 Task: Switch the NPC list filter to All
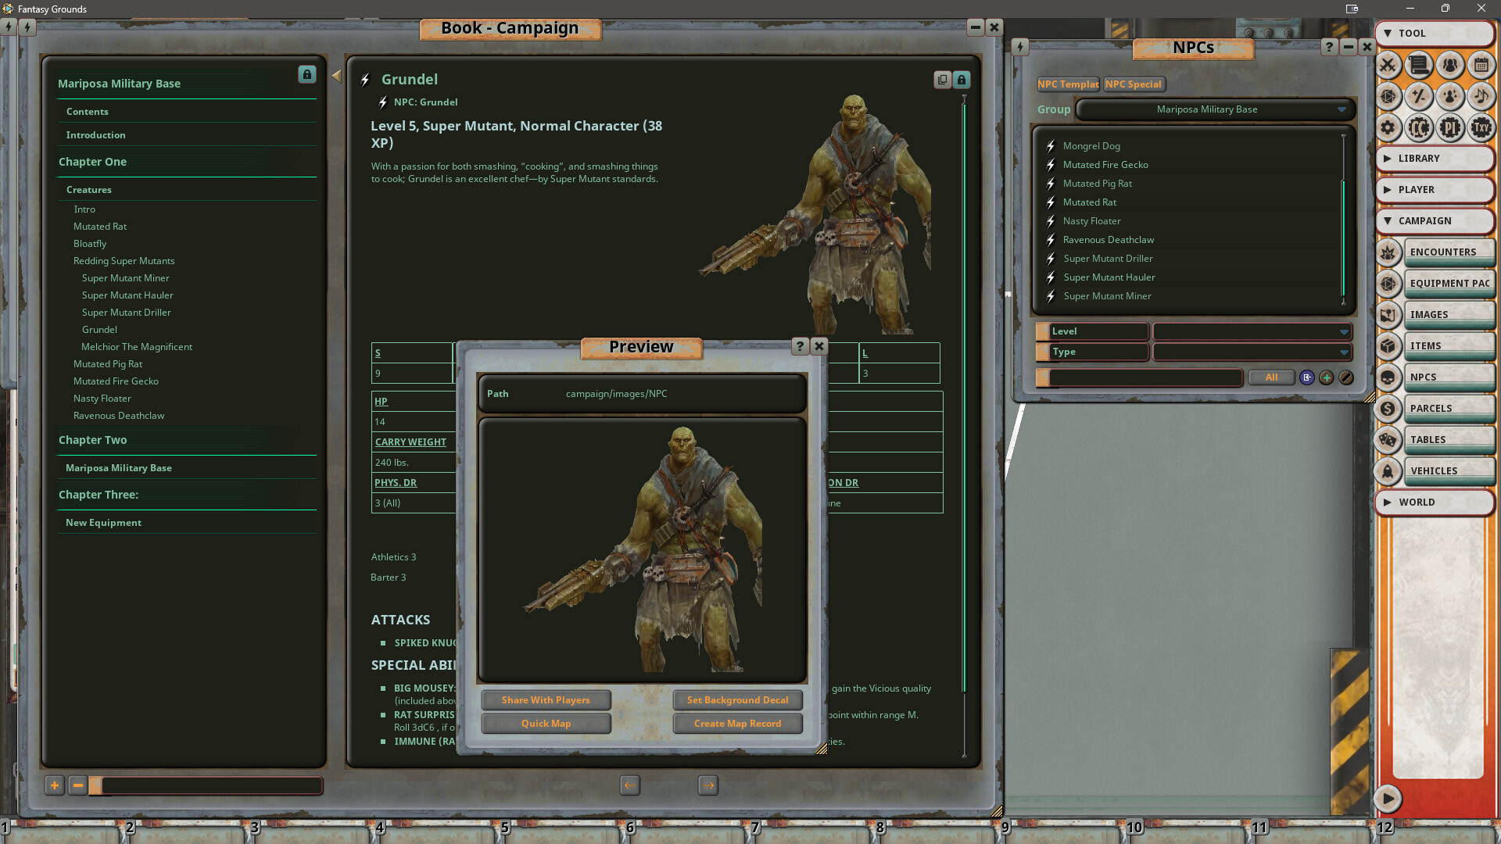(1271, 377)
